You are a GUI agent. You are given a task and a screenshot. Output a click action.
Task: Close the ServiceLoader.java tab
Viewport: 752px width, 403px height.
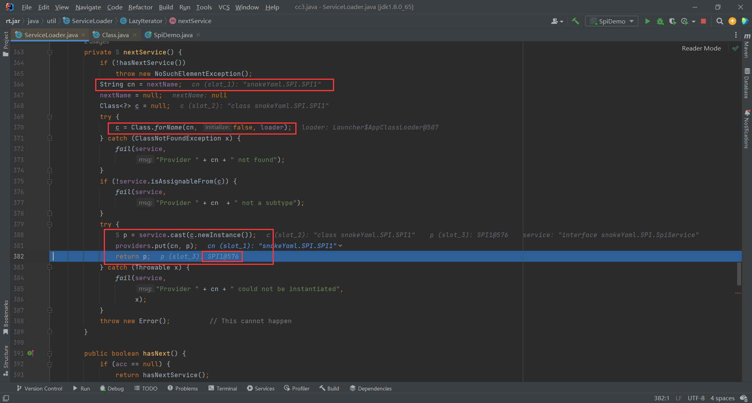coord(83,35)
